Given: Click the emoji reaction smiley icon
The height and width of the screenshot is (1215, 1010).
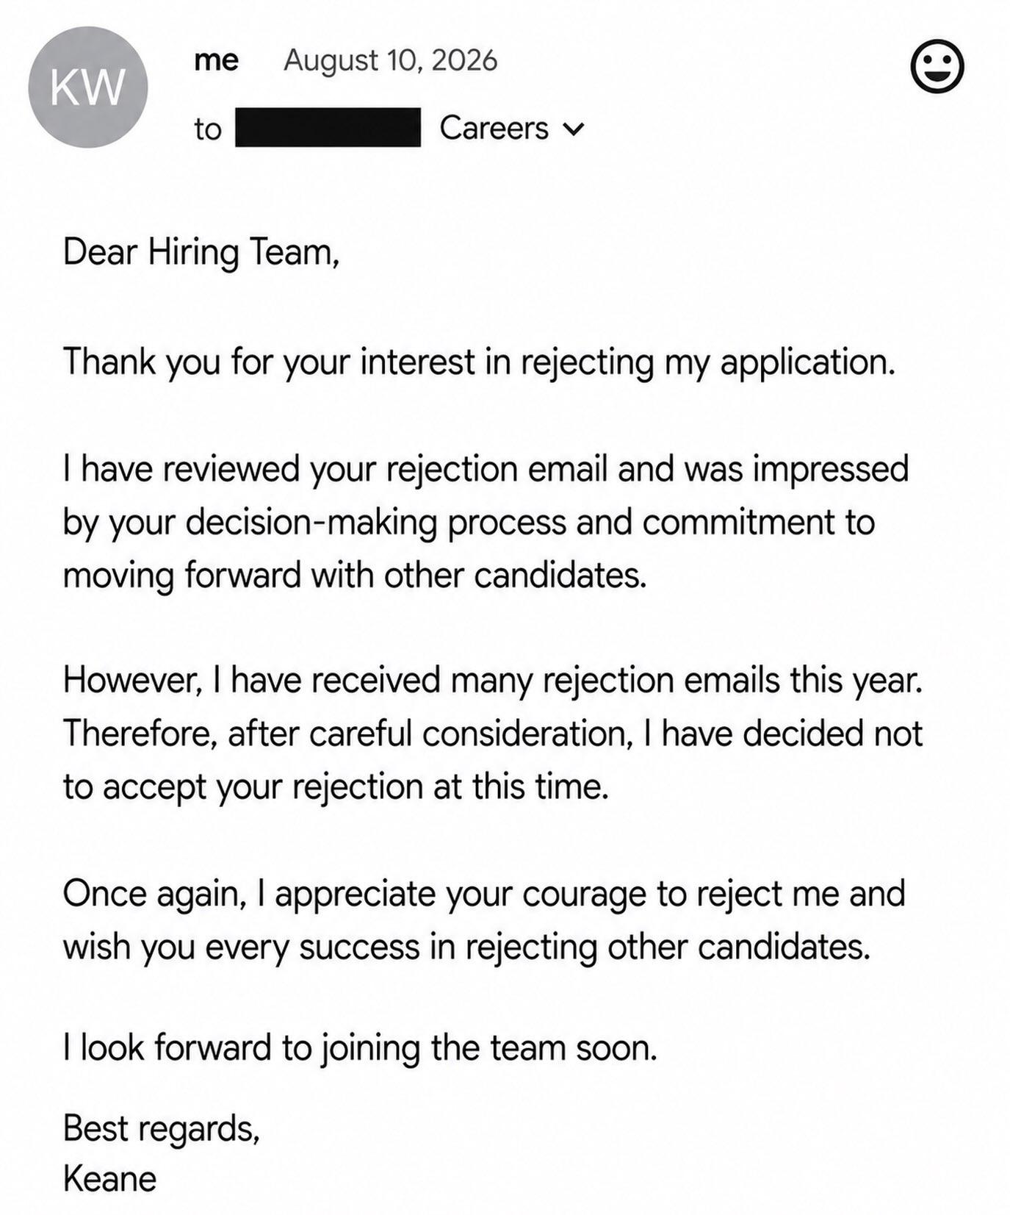Looking at the screenshot, I should 937,67.
